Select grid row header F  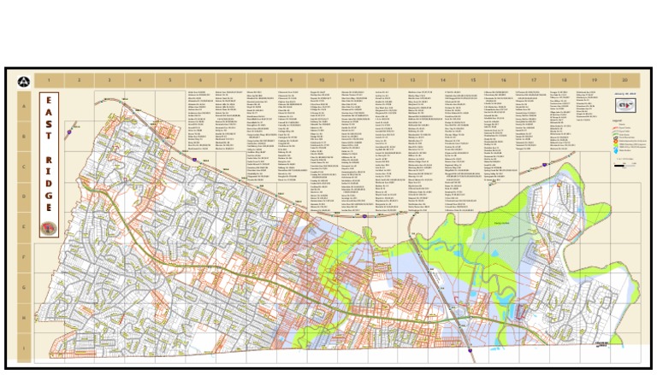[x=24, y=257]
